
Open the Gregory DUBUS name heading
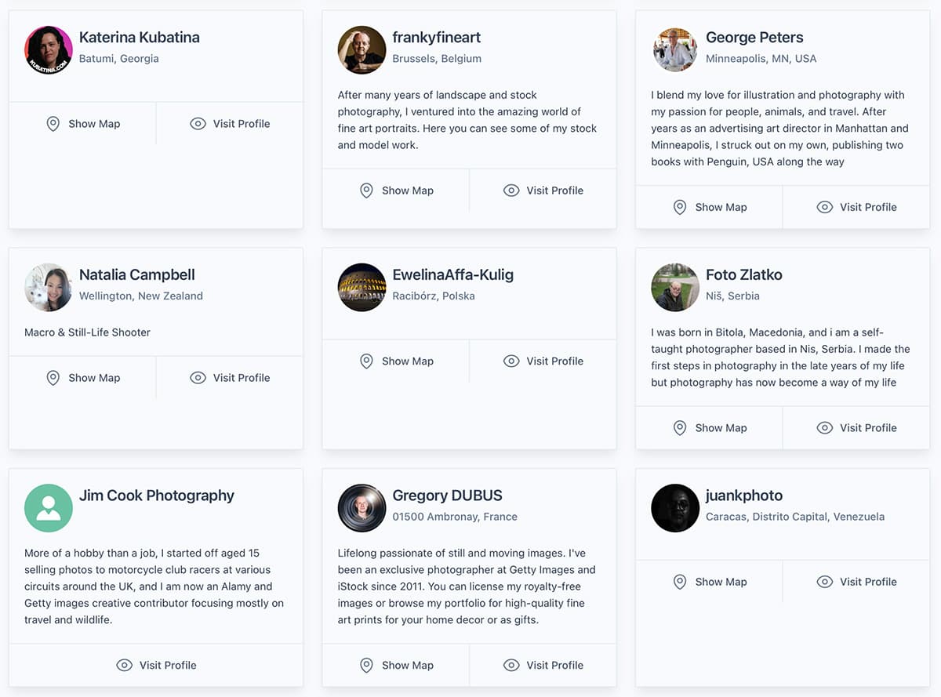(447, 496)
